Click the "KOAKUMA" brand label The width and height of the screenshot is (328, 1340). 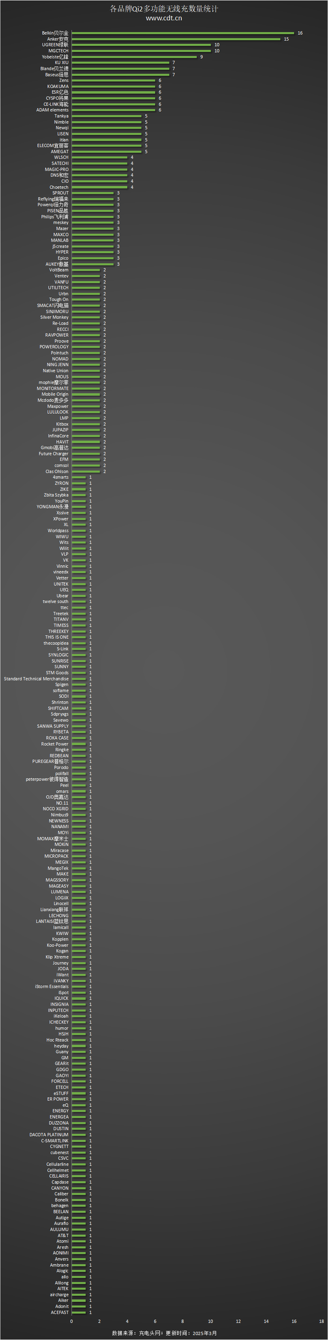(x=58, y=86)
